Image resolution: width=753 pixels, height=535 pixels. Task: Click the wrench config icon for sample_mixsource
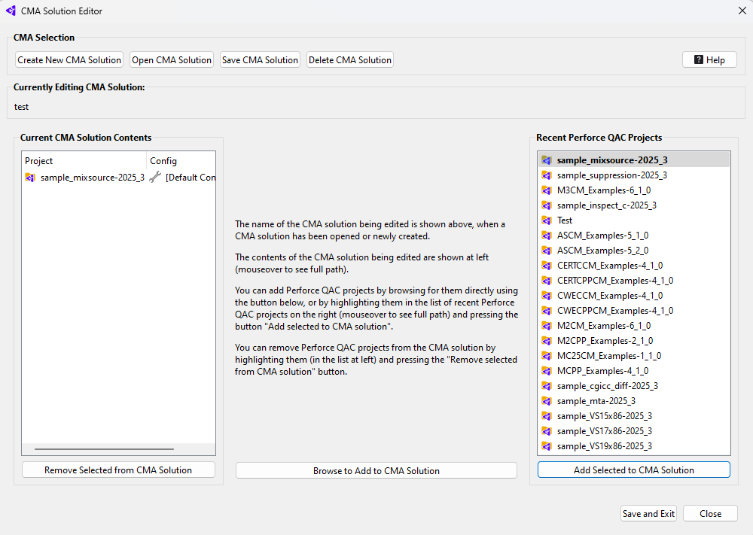(155, 177)
